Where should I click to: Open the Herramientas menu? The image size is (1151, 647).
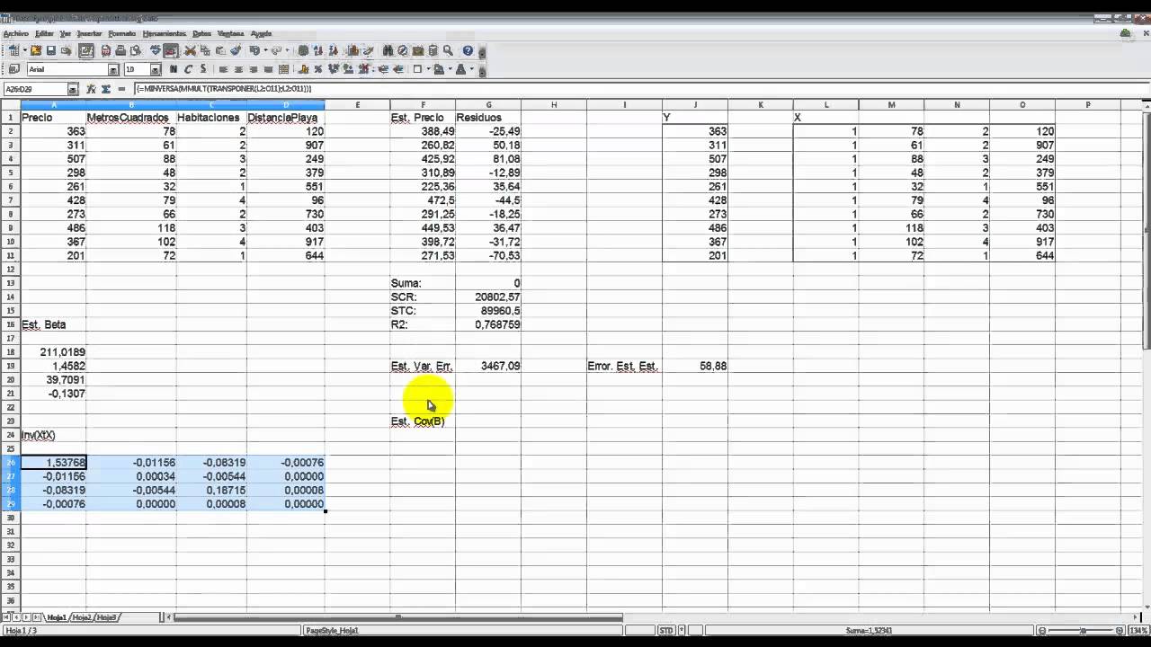pos(164,33)
